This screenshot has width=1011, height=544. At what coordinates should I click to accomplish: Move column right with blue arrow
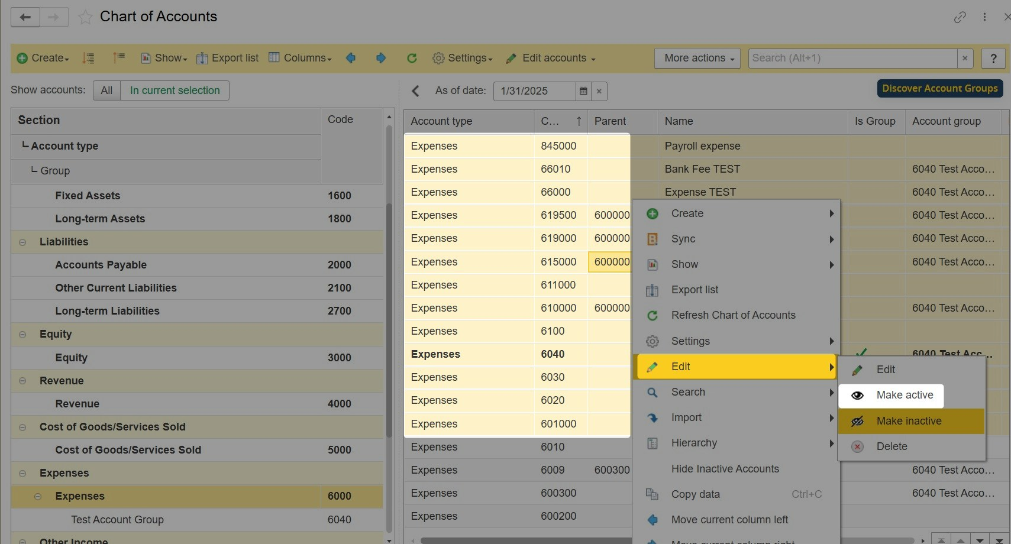click(x=381, y=58)
